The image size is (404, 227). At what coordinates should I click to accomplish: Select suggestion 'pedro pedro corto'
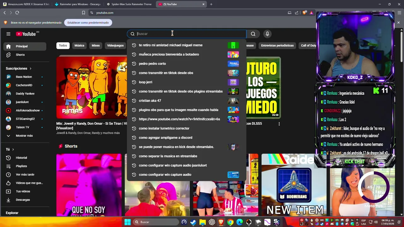coord(187,63)
